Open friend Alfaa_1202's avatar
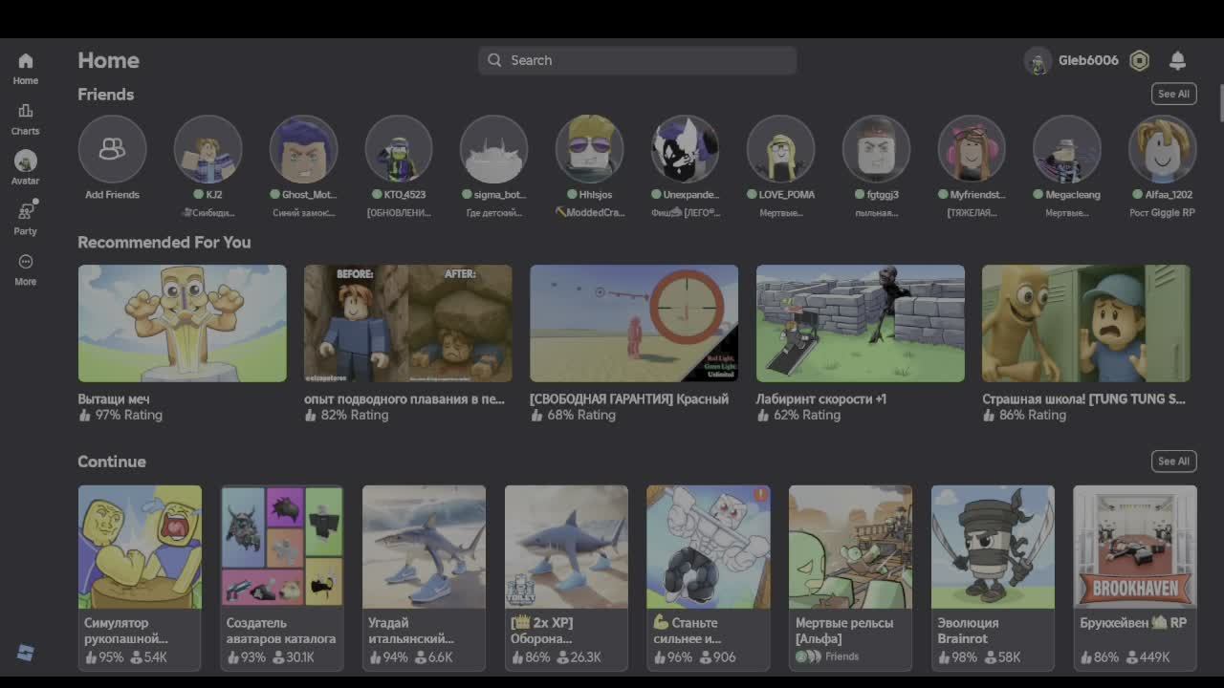 click(x=1163, y=149)
